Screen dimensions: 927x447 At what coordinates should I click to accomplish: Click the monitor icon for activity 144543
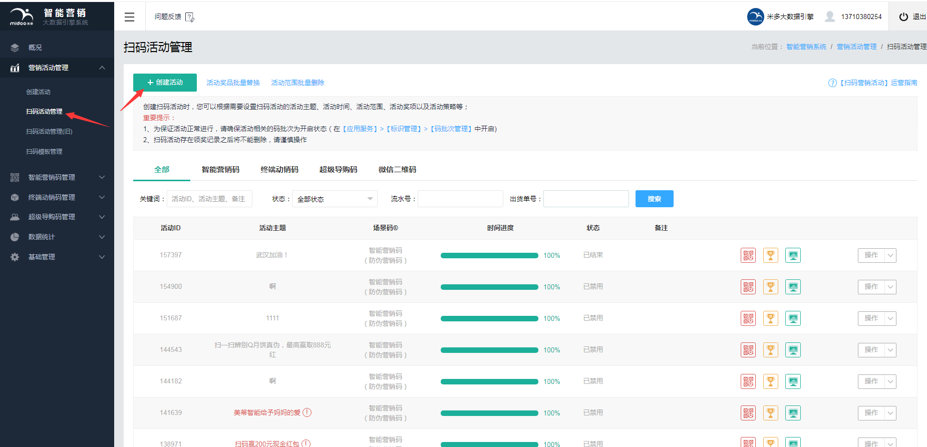click(x=793, y=350)
